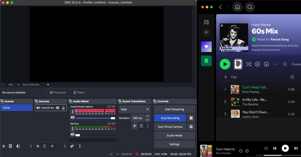Viewport: 301px width, 157px height.
Task: Click Start Streaming in OBS
Action: [175, 109]
